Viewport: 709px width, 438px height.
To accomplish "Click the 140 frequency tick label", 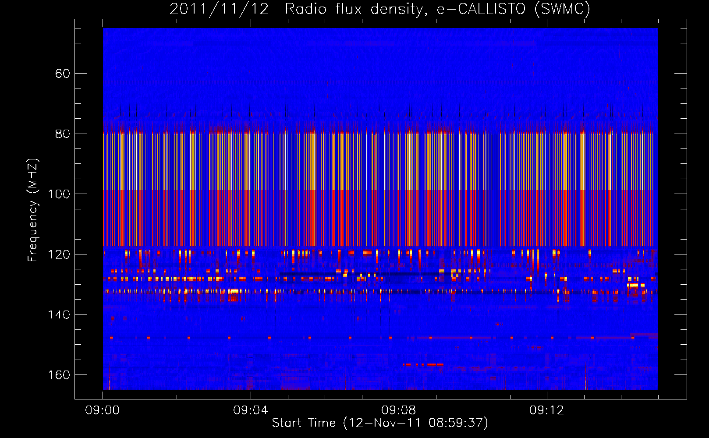I will pyautogui.click(x=59, y=314).
